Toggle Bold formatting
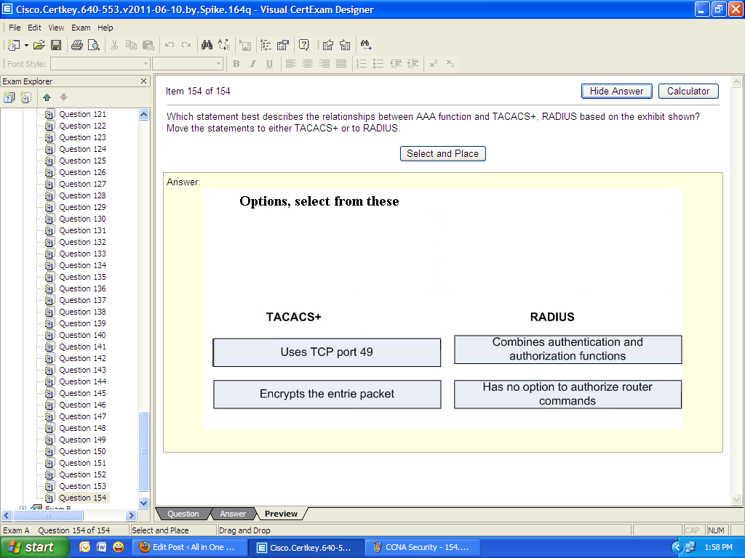The width and height of the screenshot is (745, 558). tap(236, 64)
